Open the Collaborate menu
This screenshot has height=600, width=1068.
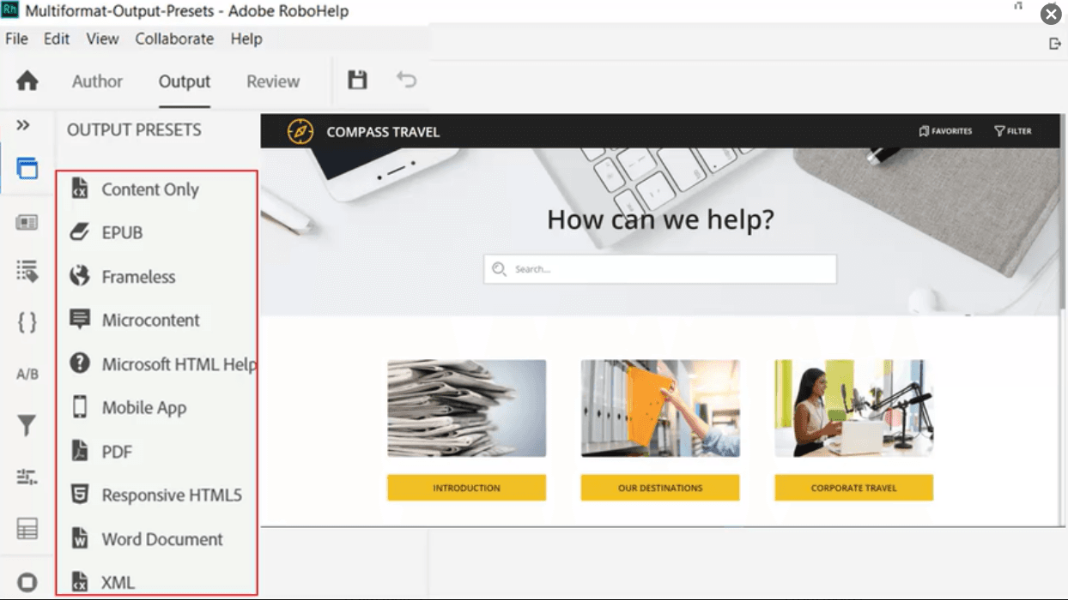click(174, 39)
